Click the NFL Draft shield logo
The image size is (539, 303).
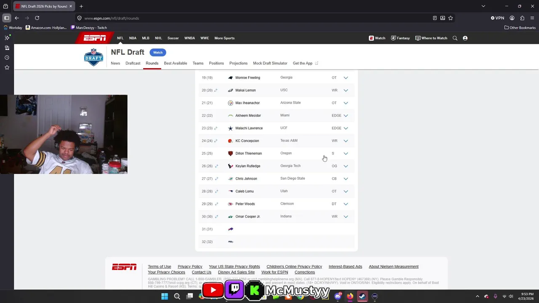pos(93,57)
